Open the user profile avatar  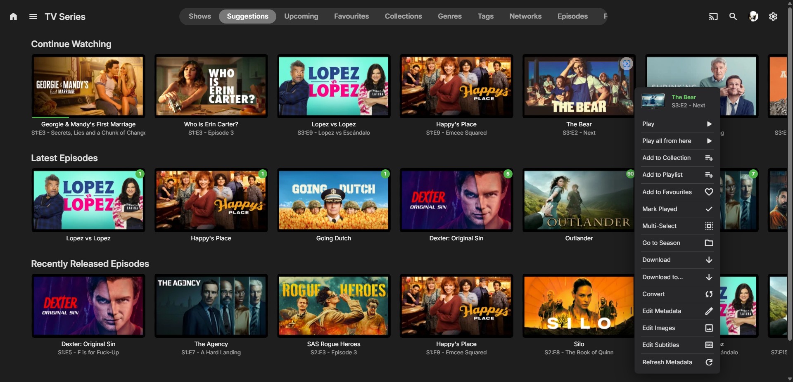click(x=753, y=17)
